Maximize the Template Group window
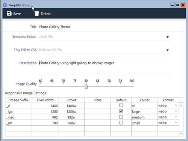Image resolution: width=188 pixels, height=141 pixels. coord(177,5)
